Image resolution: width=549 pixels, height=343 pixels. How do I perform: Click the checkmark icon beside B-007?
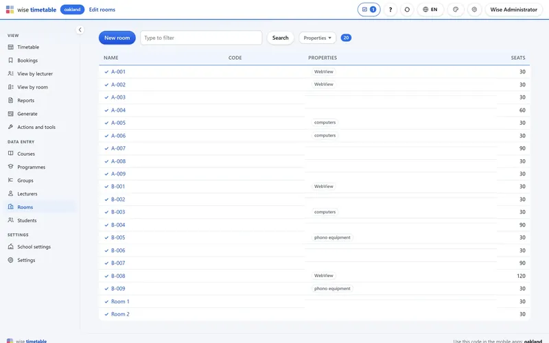pyautogui.click(x=106, y=263)
